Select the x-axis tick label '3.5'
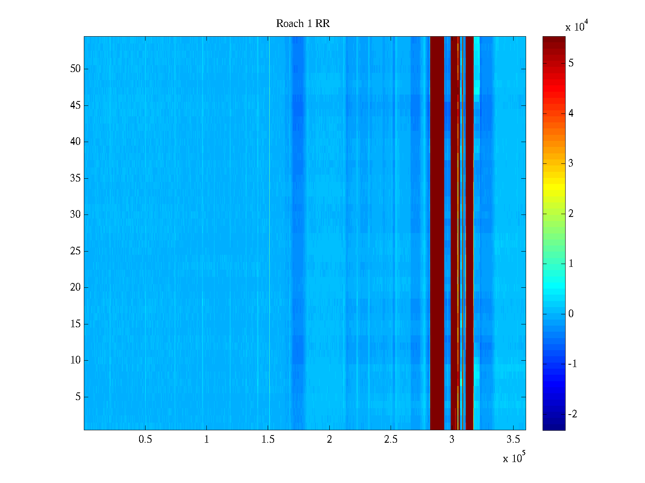 pyautogui.click(x=513, y=440)
